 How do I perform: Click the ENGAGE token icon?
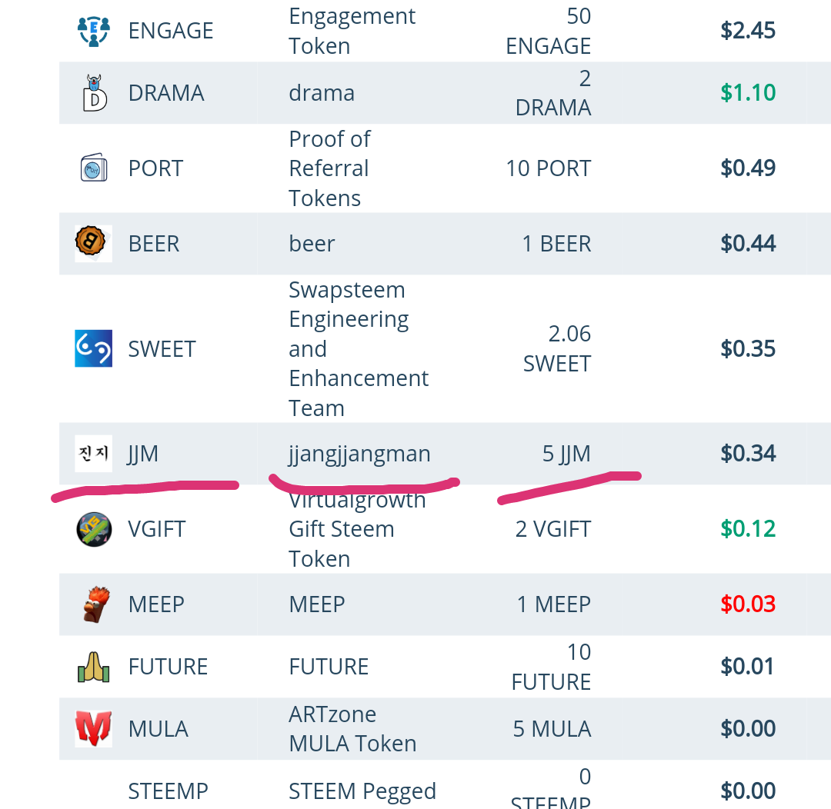94,32
